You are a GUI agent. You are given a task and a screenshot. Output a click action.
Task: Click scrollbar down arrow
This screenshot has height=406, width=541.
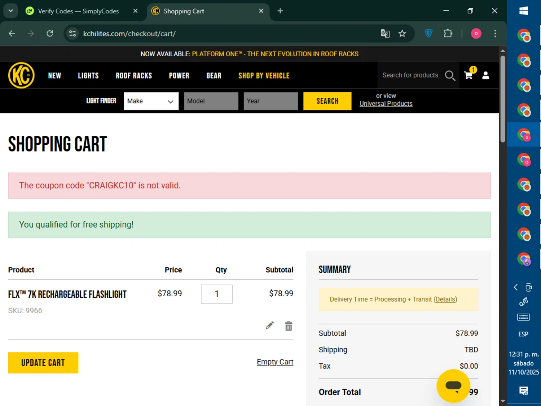click(503, 401)
